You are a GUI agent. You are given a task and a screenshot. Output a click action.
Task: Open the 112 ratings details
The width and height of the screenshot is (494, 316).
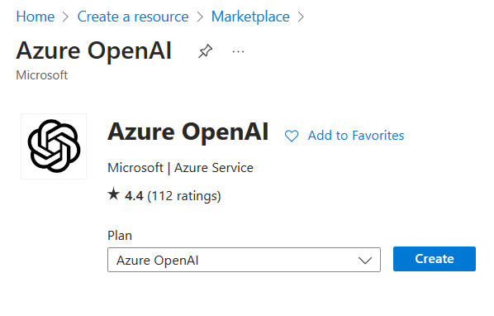184,196
